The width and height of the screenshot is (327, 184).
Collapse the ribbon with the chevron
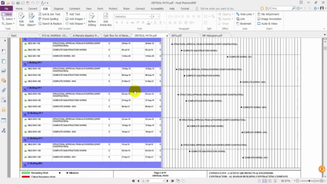pyautogui.click(x=324, y=29)
